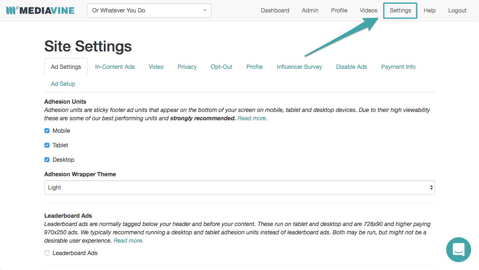This screenshot has width=479, height=270.
Task: Open the Influencer Survey tab
Action: click(299, 66)
